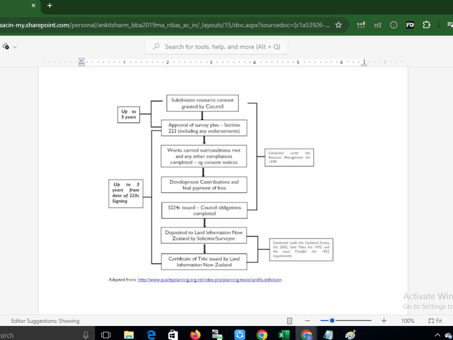
Task: Open the zoom percentage showing 100%
Action: (407, 321)
